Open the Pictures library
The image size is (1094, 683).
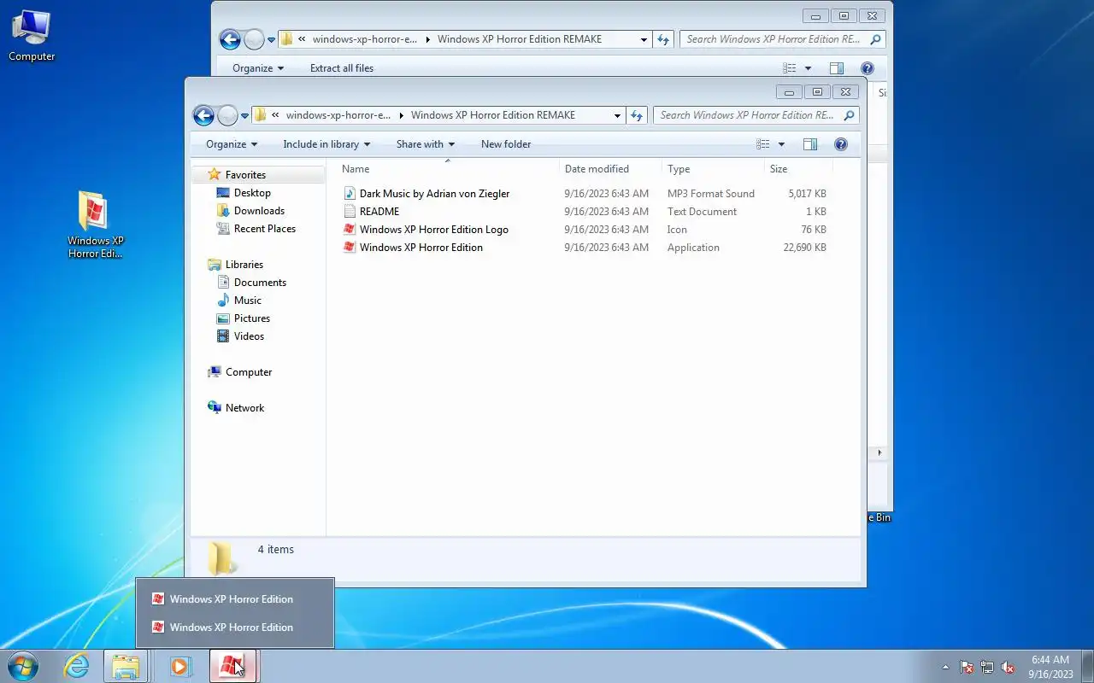point(251,318)
